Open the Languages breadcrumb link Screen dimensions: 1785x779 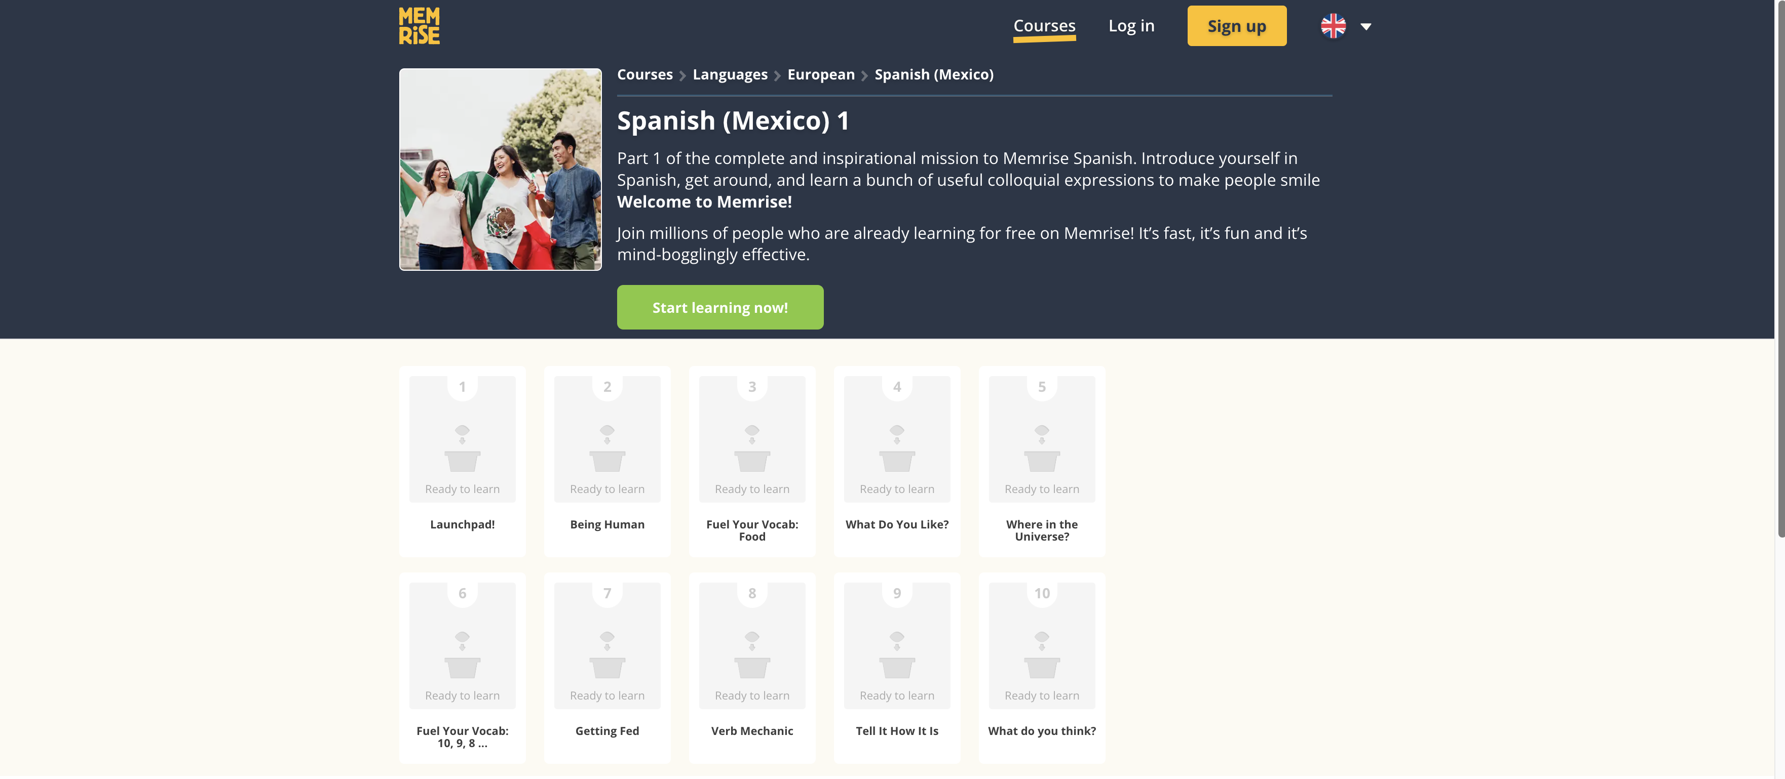click(x=730, y=75)
